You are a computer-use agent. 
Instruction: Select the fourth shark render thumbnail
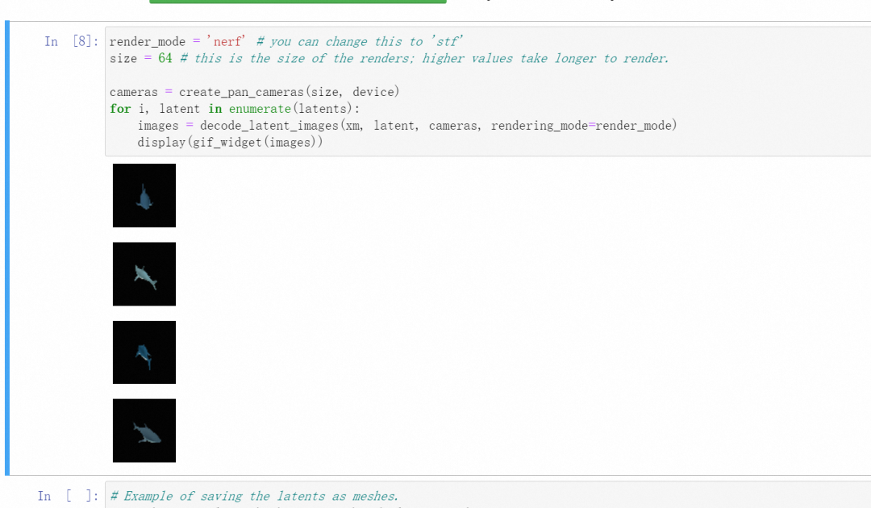click(144, 431)
